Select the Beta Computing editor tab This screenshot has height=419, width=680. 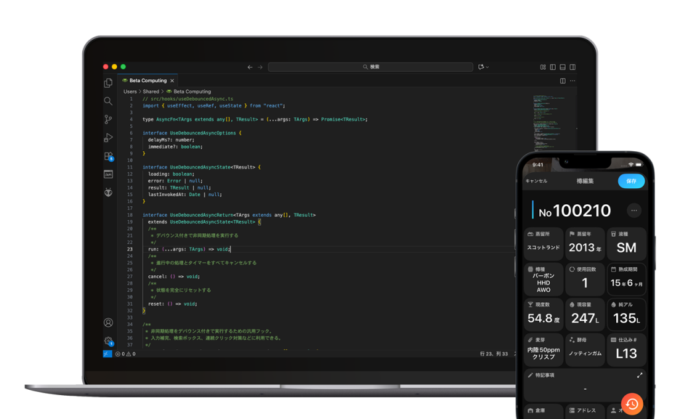point(145,81)
